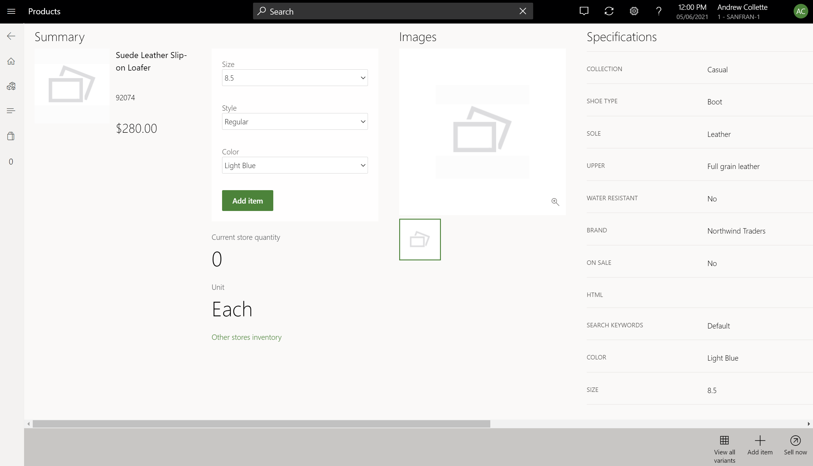813x466 pixels.
Task: Select the Summary section tab
Action: click(x=60, y=36)
